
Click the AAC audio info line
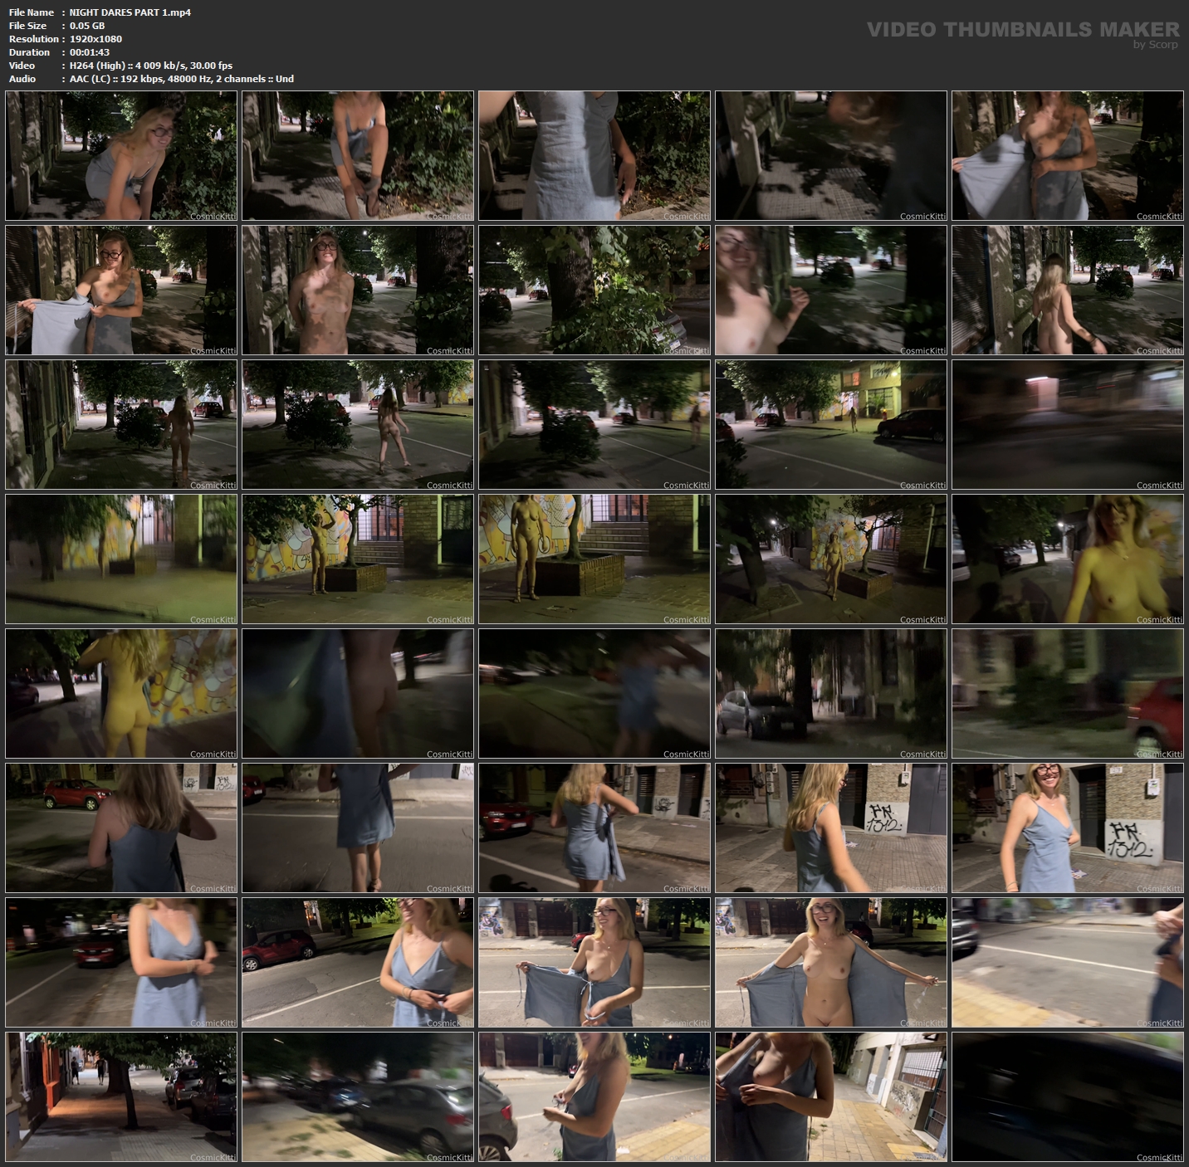point(181,79)
